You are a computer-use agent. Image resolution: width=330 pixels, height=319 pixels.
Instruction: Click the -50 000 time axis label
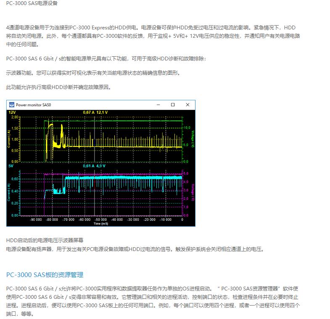101,220
